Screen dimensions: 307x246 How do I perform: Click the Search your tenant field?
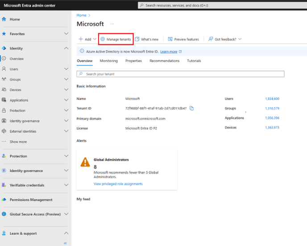(180, 74)
